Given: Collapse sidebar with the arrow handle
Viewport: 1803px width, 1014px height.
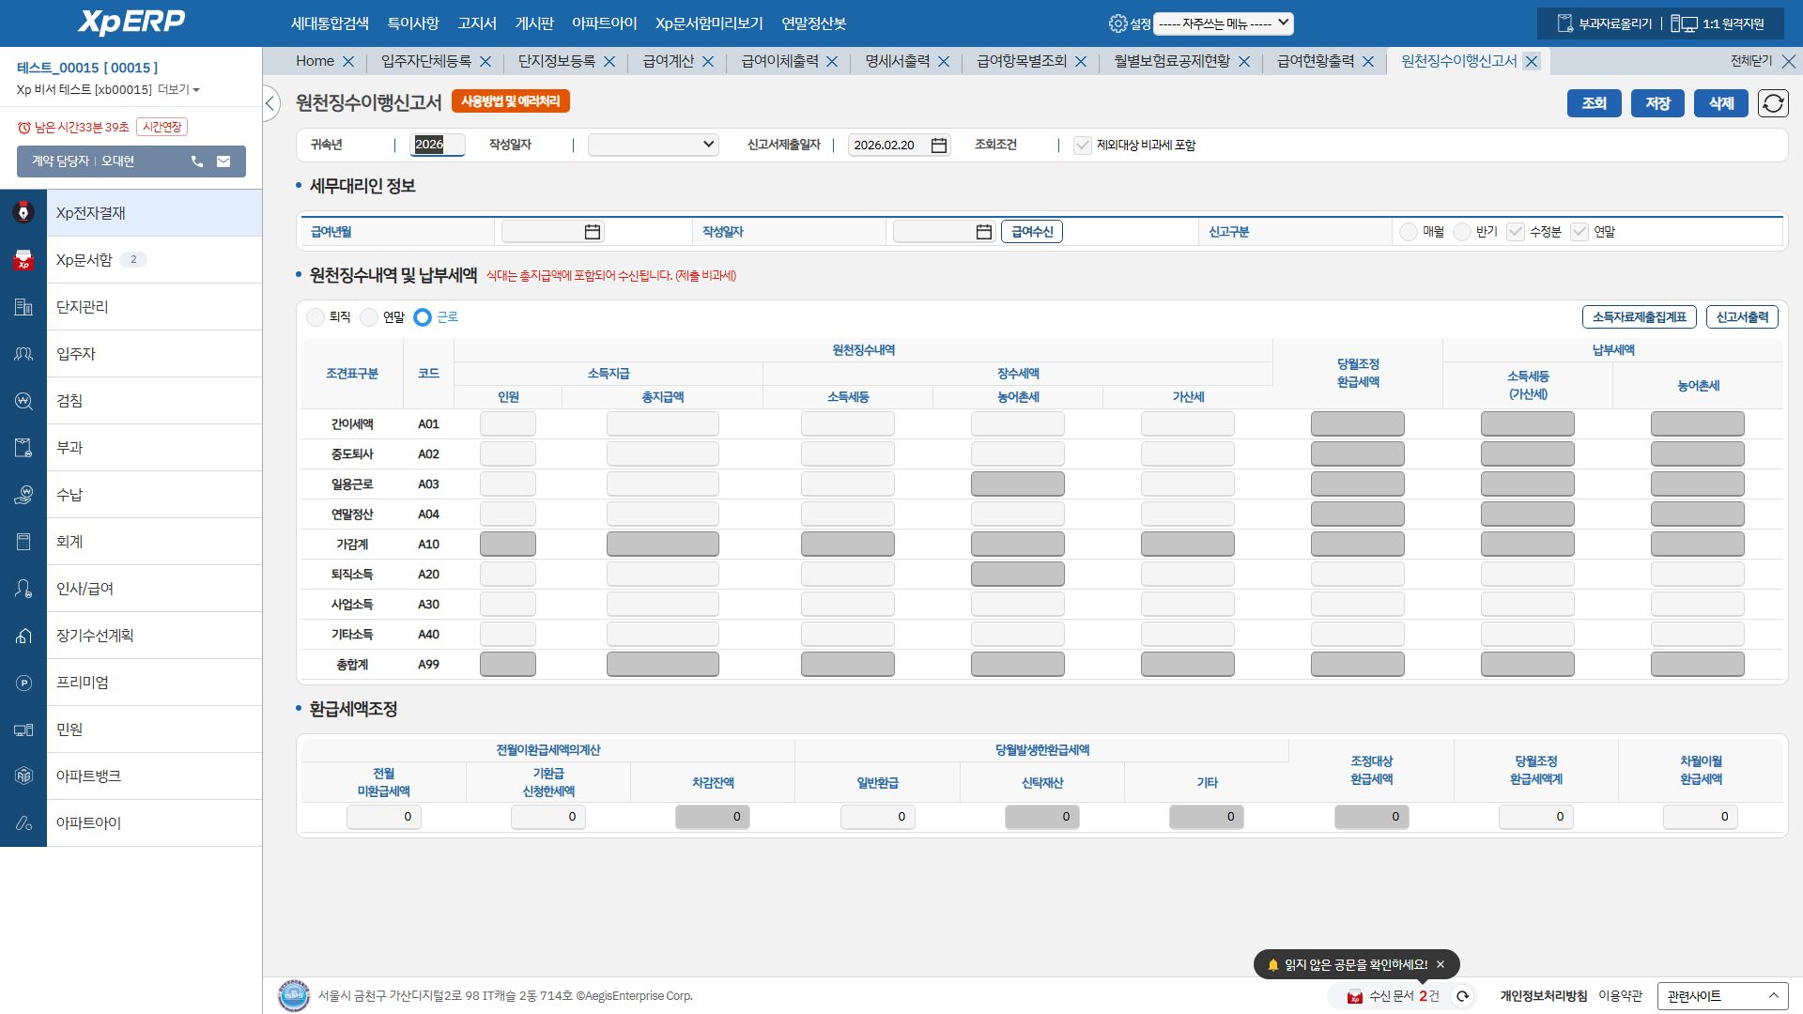Looking at the screenshot, I should (270, 103).
